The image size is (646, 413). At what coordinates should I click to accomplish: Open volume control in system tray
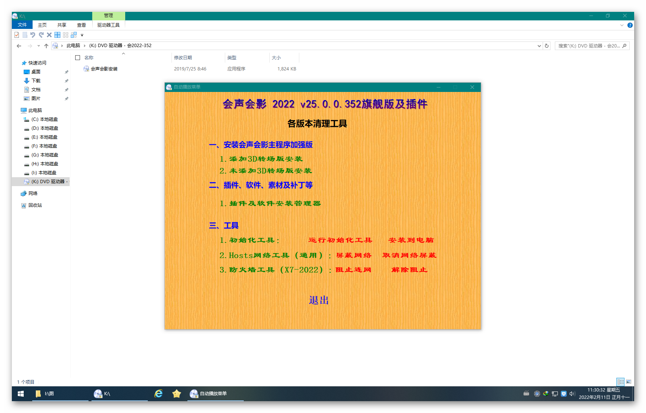(572, 394)
